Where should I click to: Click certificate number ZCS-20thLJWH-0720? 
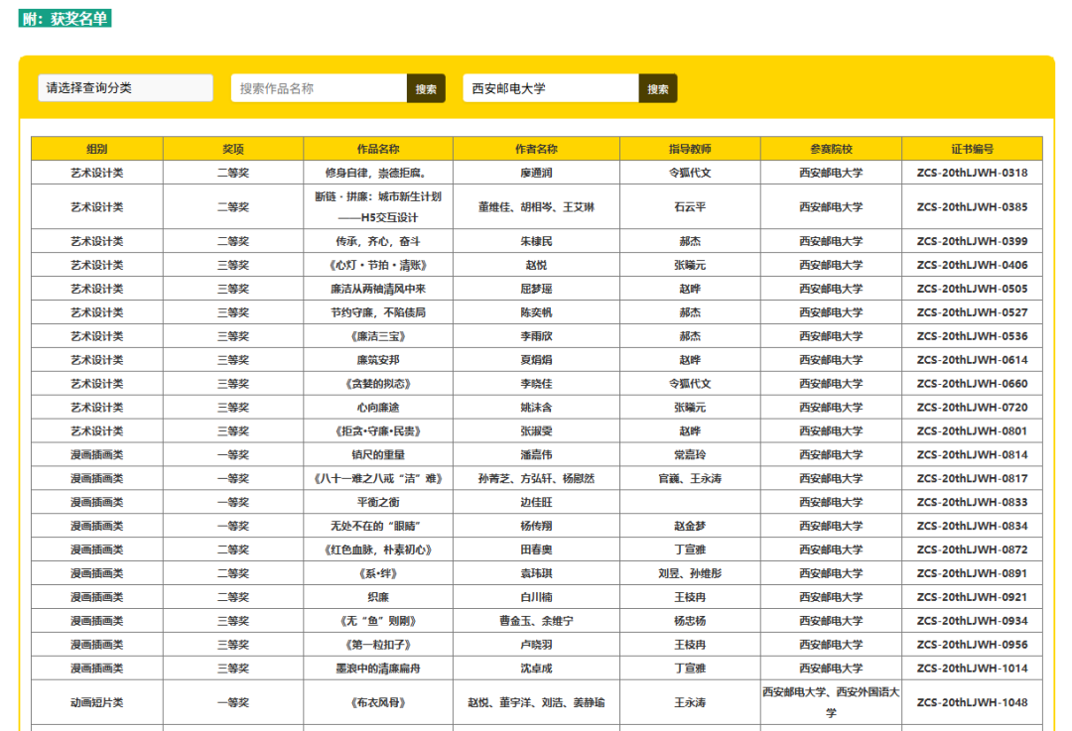click(972, 408)
